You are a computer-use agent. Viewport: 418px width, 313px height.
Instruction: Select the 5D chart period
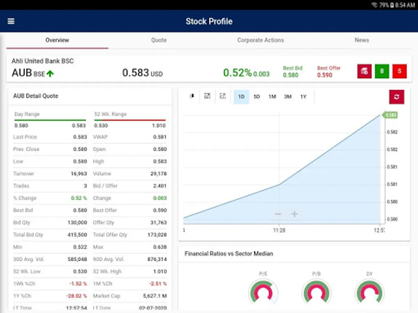(257, 97)
